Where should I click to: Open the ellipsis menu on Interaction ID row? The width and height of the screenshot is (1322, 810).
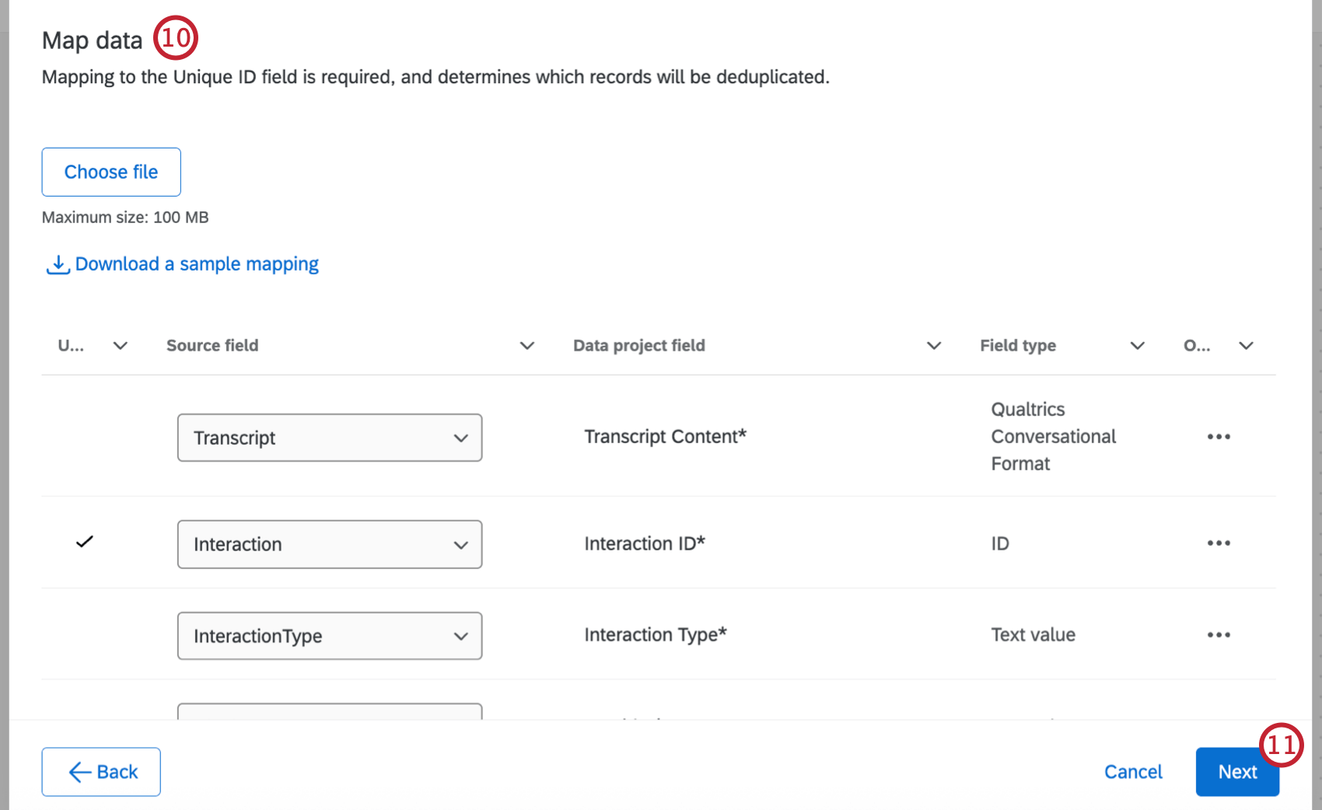pos(1219,543)
